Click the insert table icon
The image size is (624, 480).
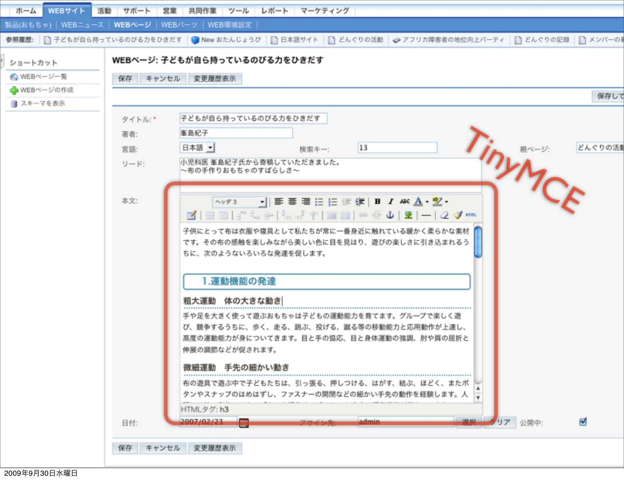pos(192,215)
